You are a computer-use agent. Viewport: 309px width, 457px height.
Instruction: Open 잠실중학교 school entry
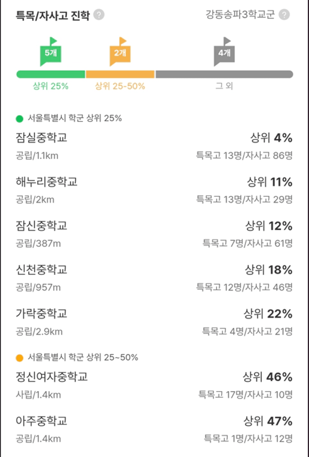click(154, 145)
